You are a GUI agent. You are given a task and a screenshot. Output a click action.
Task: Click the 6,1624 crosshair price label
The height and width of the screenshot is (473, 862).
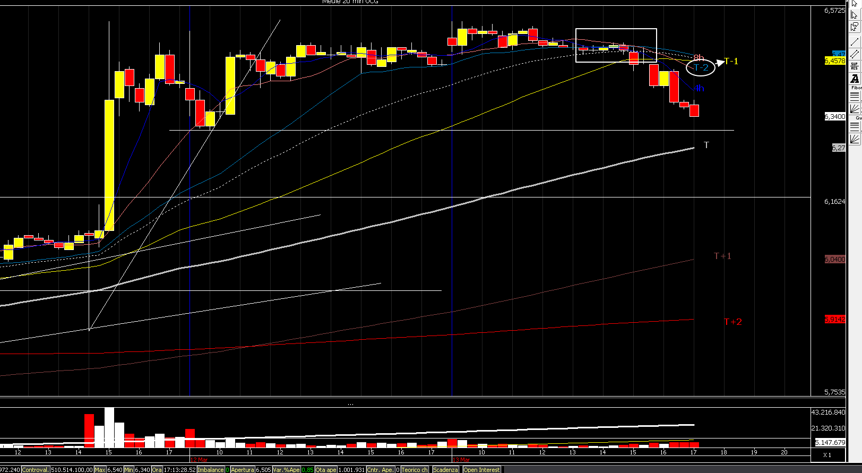(835, 202)
